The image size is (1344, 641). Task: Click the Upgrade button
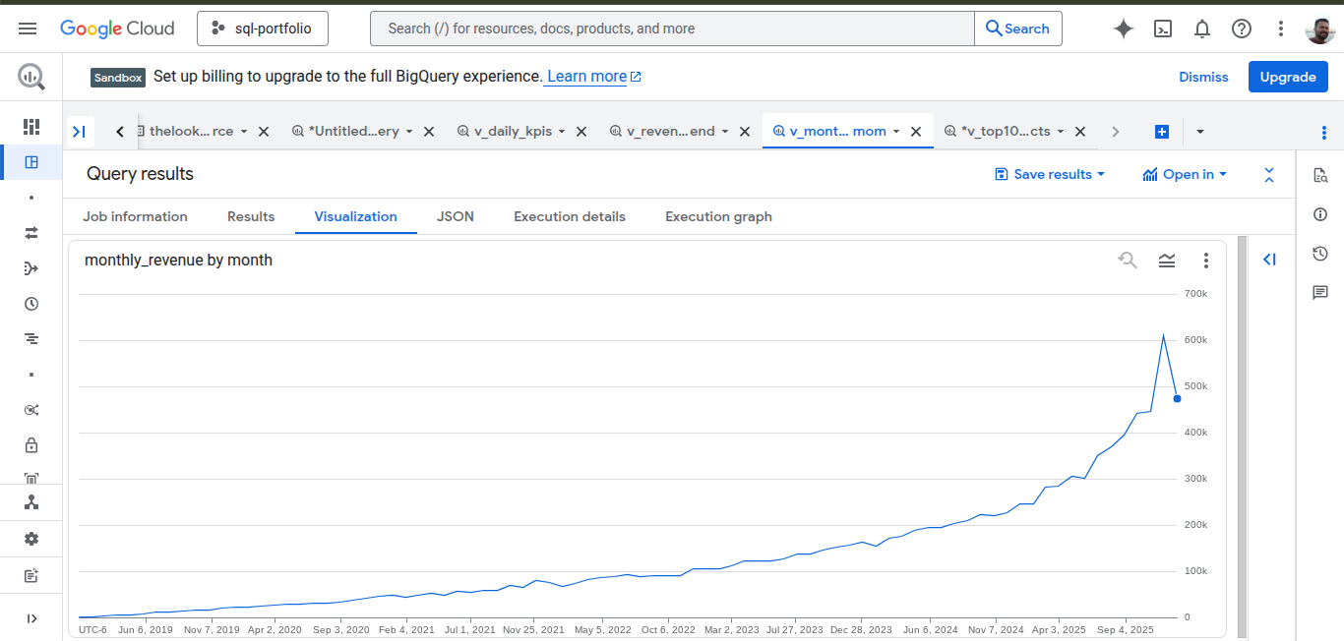(1287, 77)
